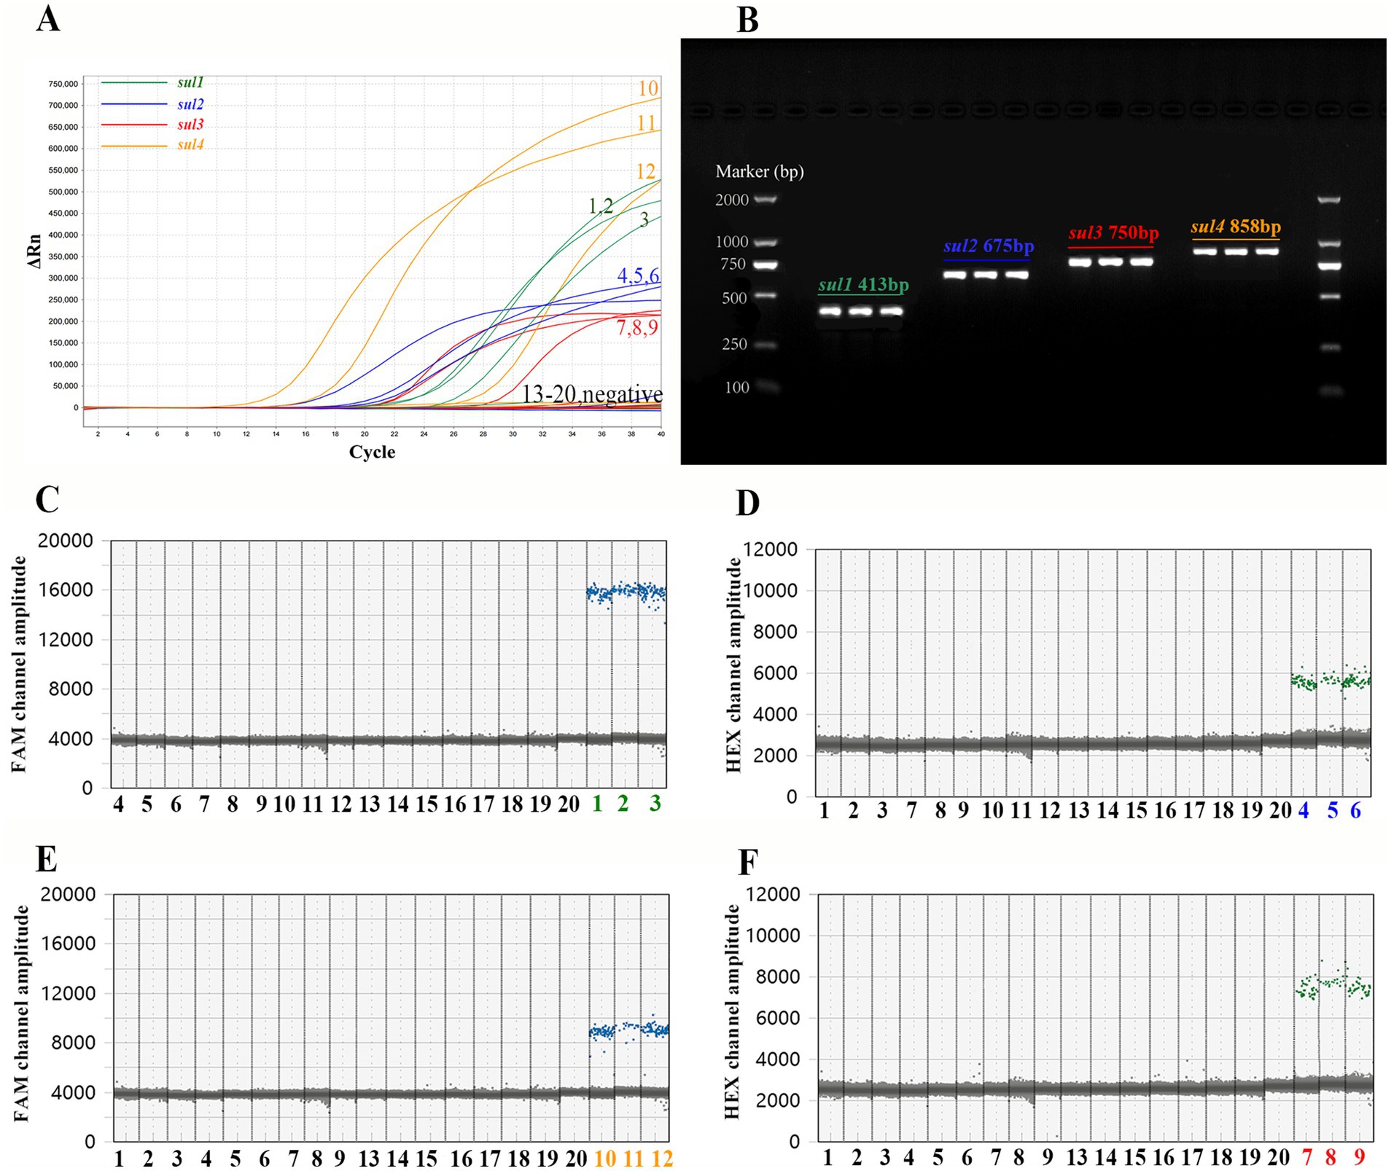Click the '13-20,negative' annotation

pos(592,394)
